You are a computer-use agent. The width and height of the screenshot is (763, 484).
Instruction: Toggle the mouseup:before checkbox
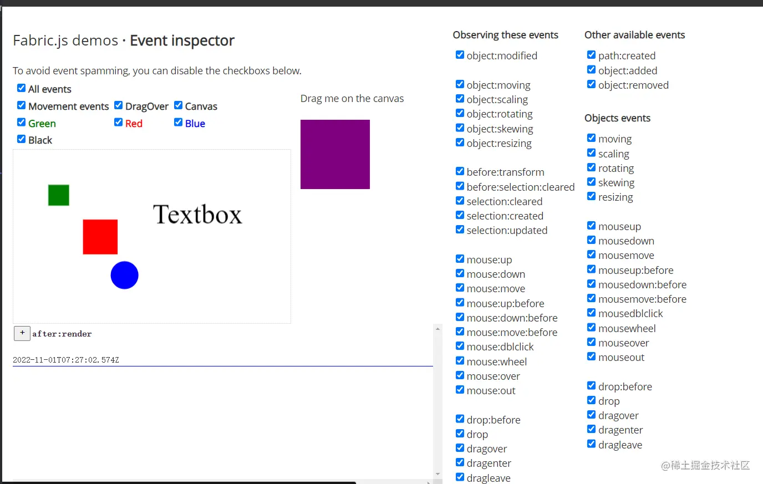point(591,269)
